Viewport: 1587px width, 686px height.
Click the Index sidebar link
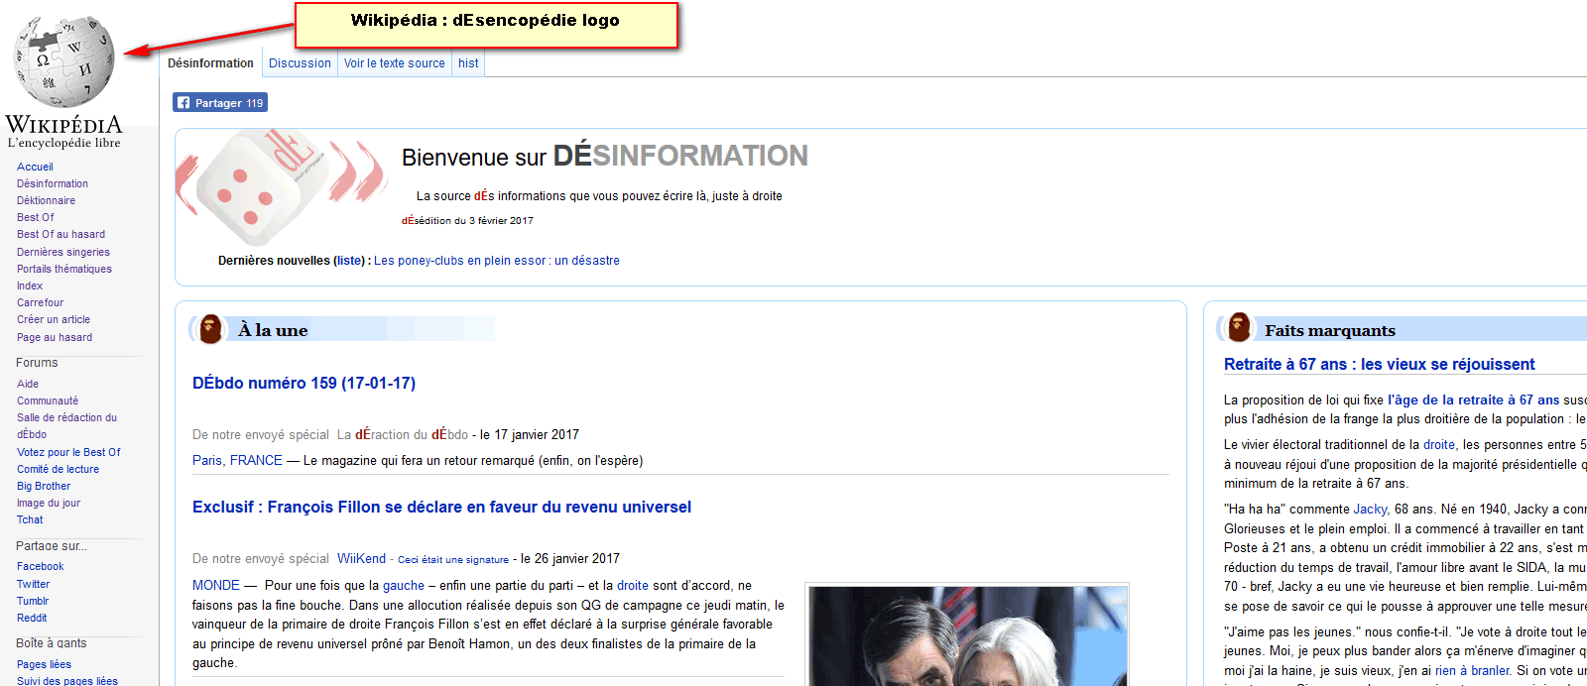[30, 286]
